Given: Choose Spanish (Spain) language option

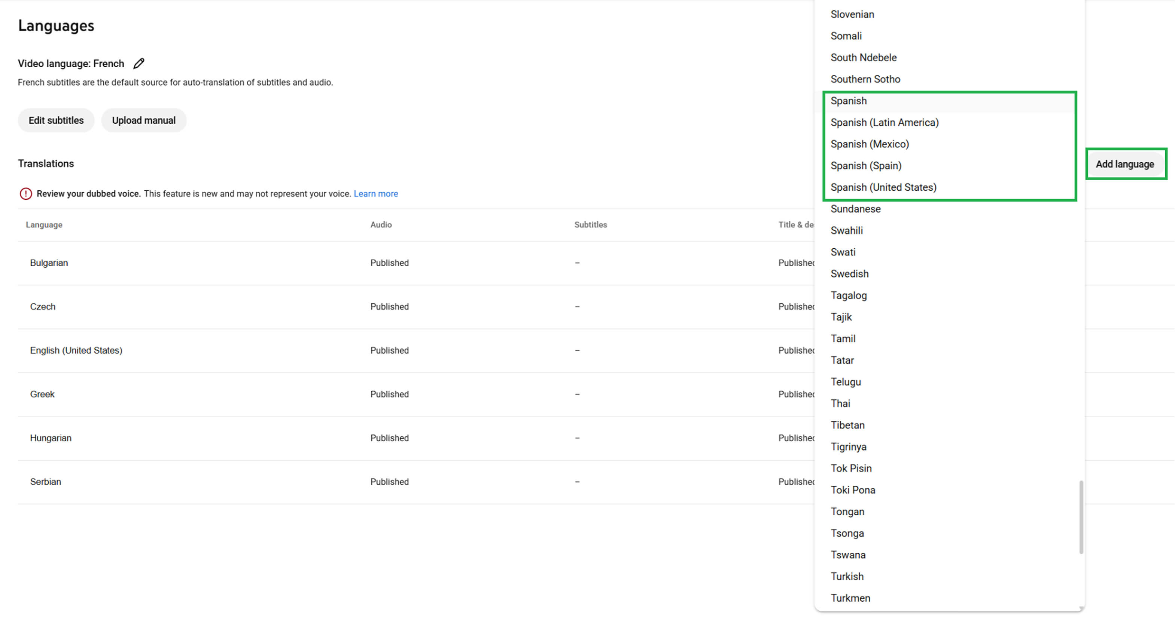Looking at the screenshot, I should 949,166.
